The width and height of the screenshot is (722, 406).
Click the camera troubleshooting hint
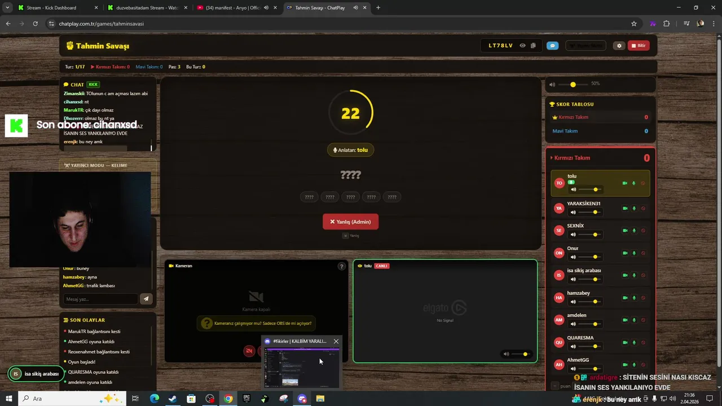[x=257, y=324]
